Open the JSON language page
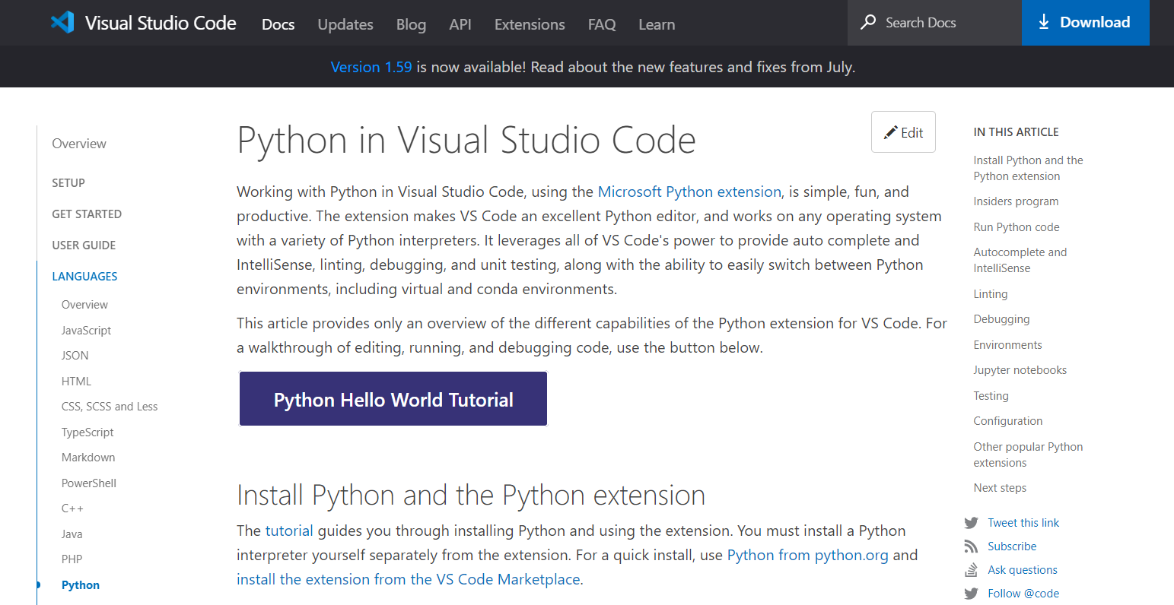Image resolution: width=1174 pixels, height=605 pixels. click(75, 356)
